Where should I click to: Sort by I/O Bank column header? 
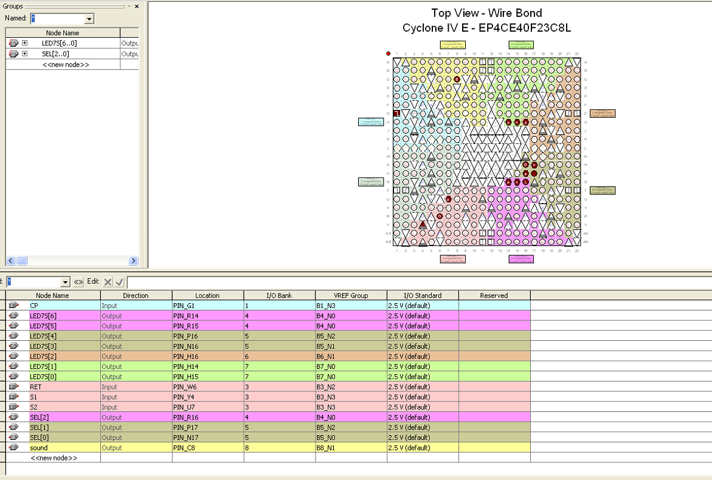click(x=279, y=295)
